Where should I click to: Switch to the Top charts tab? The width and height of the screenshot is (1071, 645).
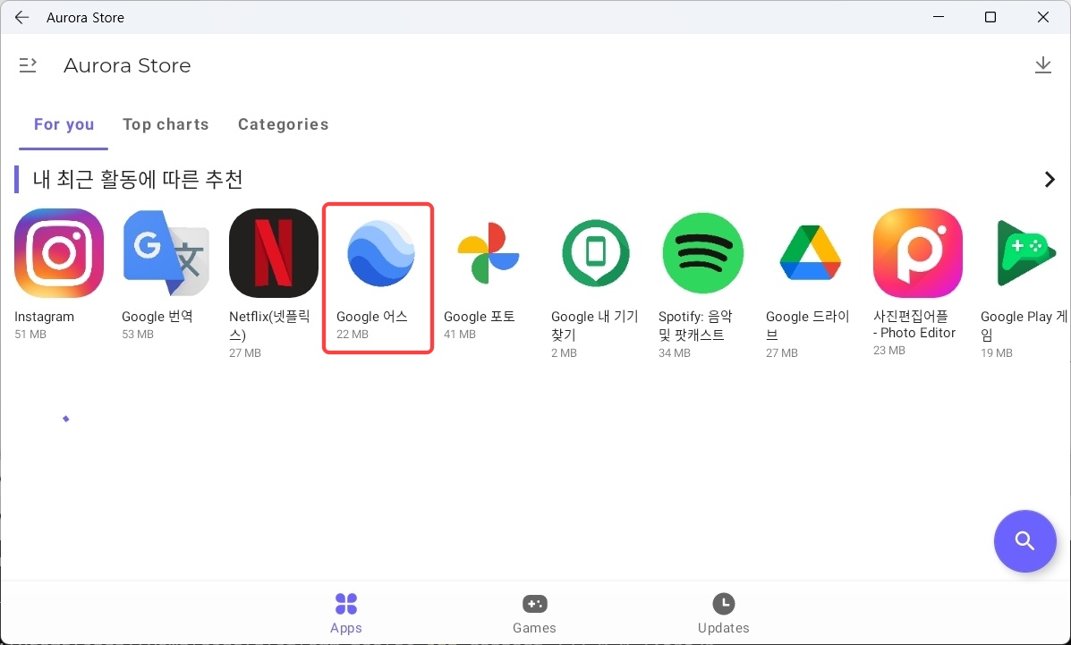pos(166,124)
